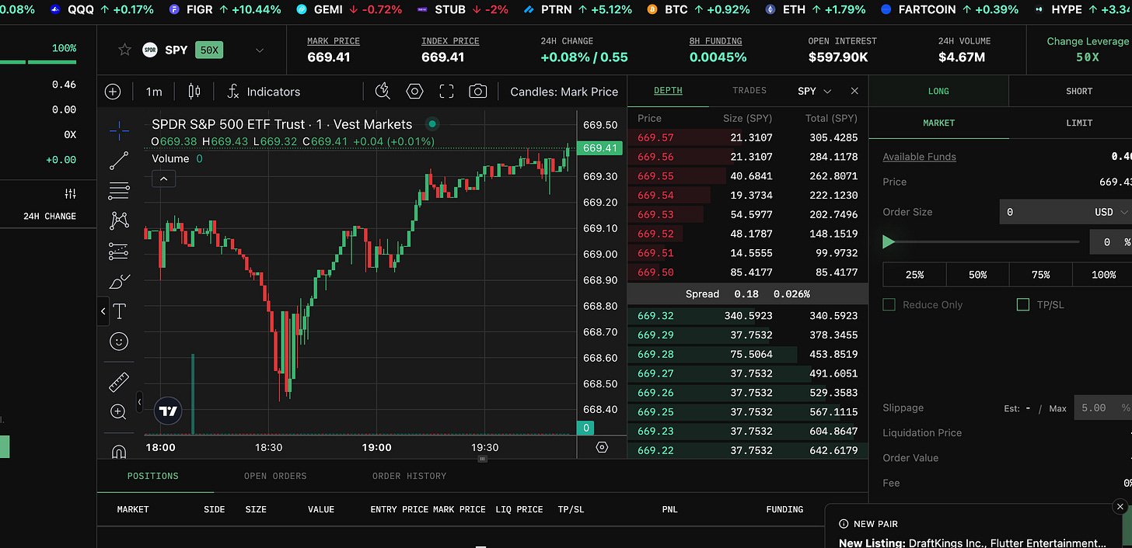Enter fullscreen chart mode
Image resolution: width=1132 pixels, height=548 pixels.
[x=446, y=92]
